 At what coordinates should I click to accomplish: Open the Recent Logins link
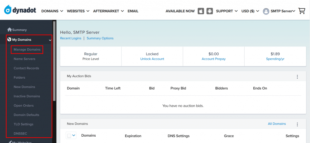click(x=71, y=38)
